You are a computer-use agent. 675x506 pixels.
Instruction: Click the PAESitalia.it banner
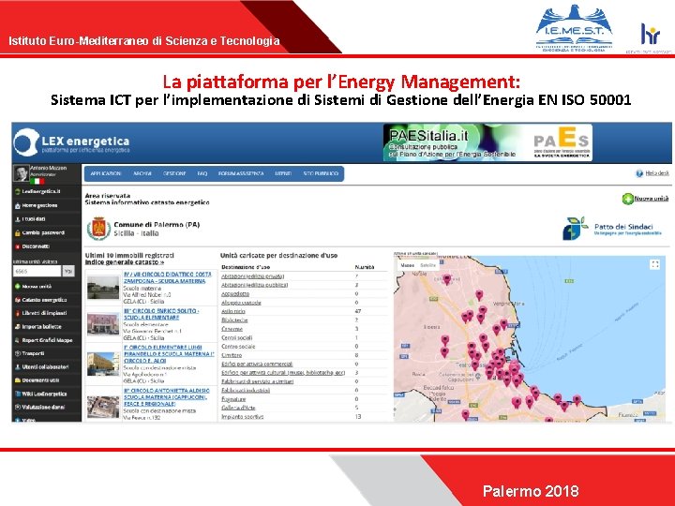click(x=487, y=142)
